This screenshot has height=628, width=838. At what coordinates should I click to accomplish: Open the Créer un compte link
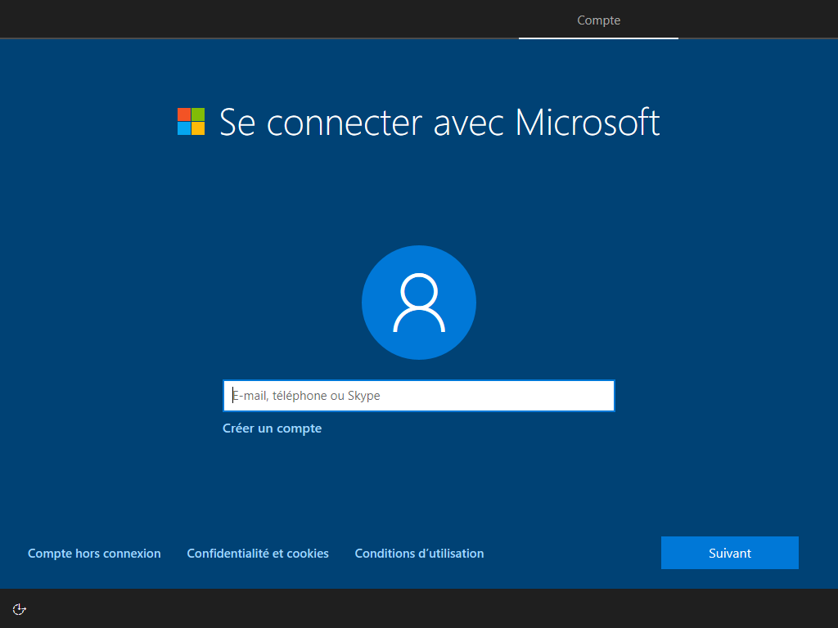click(x=272, y=428)
